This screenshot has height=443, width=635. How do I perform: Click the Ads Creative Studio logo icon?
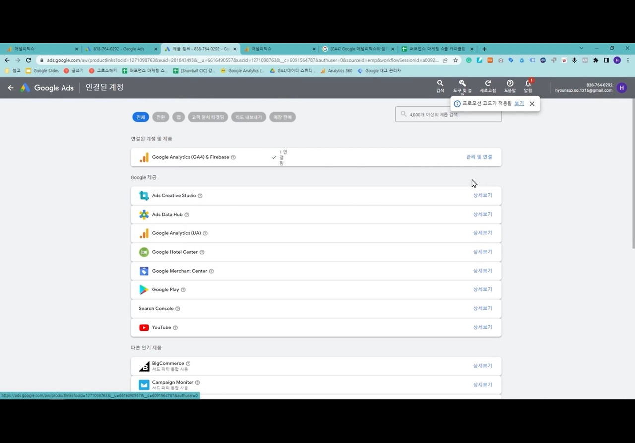144,196
